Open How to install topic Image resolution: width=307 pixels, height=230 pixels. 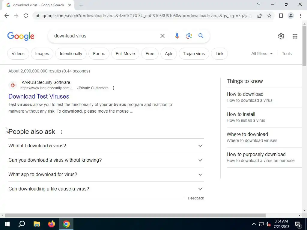(264, 117)
